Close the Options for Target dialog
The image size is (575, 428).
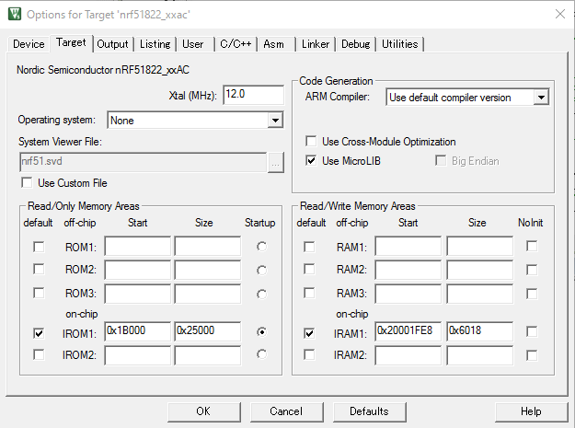point(560,14)
